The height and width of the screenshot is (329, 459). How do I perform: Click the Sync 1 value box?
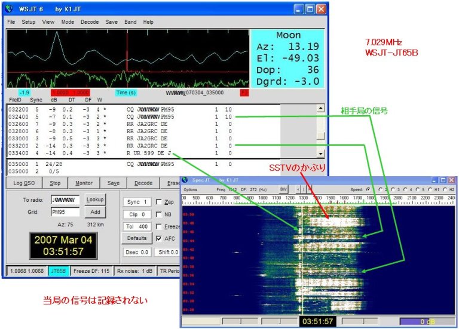click(137, 202)
